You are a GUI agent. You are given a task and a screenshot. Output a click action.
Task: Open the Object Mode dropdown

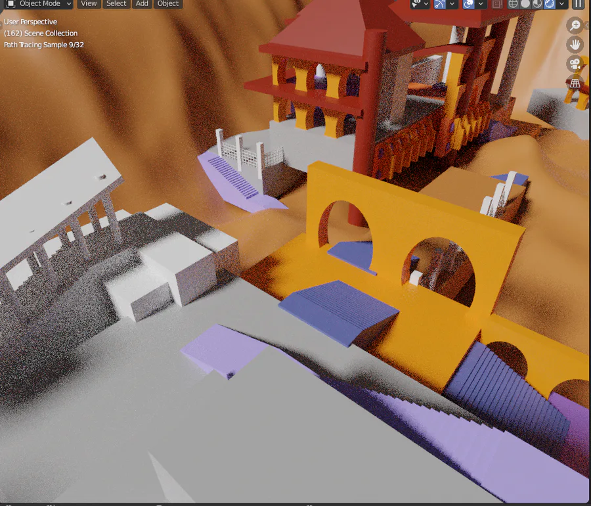pos(39,4)
